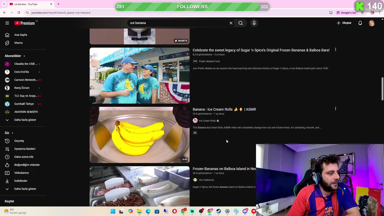Screen dimensions: 384x216
Task: Open Opera browser from the taskbar
Action: 175,211
